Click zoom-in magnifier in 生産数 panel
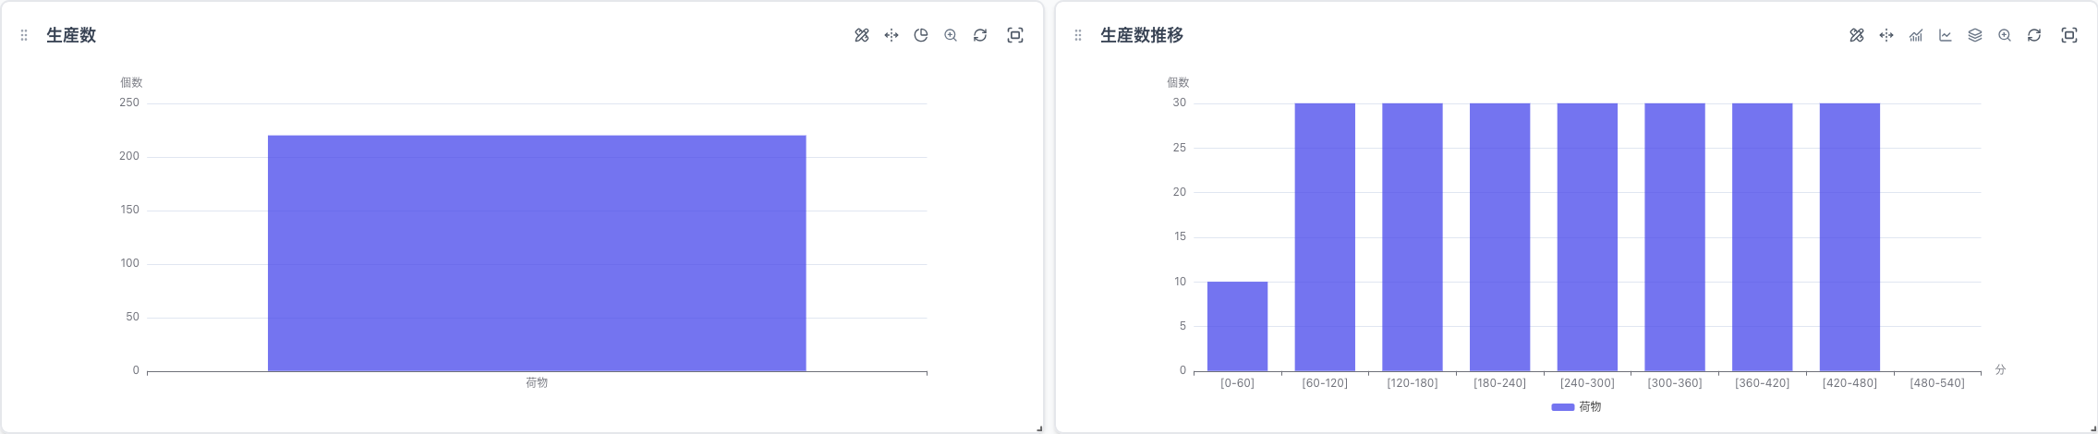 pos(950,35)
